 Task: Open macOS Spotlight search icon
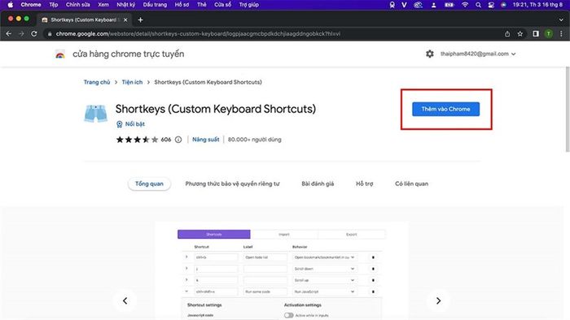(x=479, y=5)
